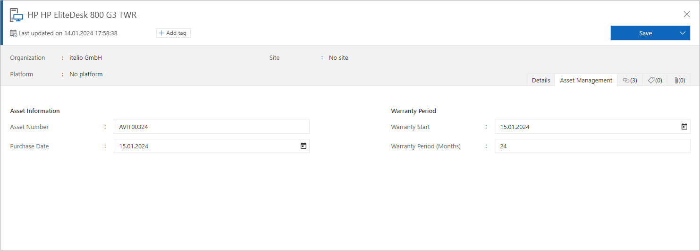Open the tags tab (0)
Image resolution: width=700 pixels, height=251 pixels.
(x=655, y=80)
